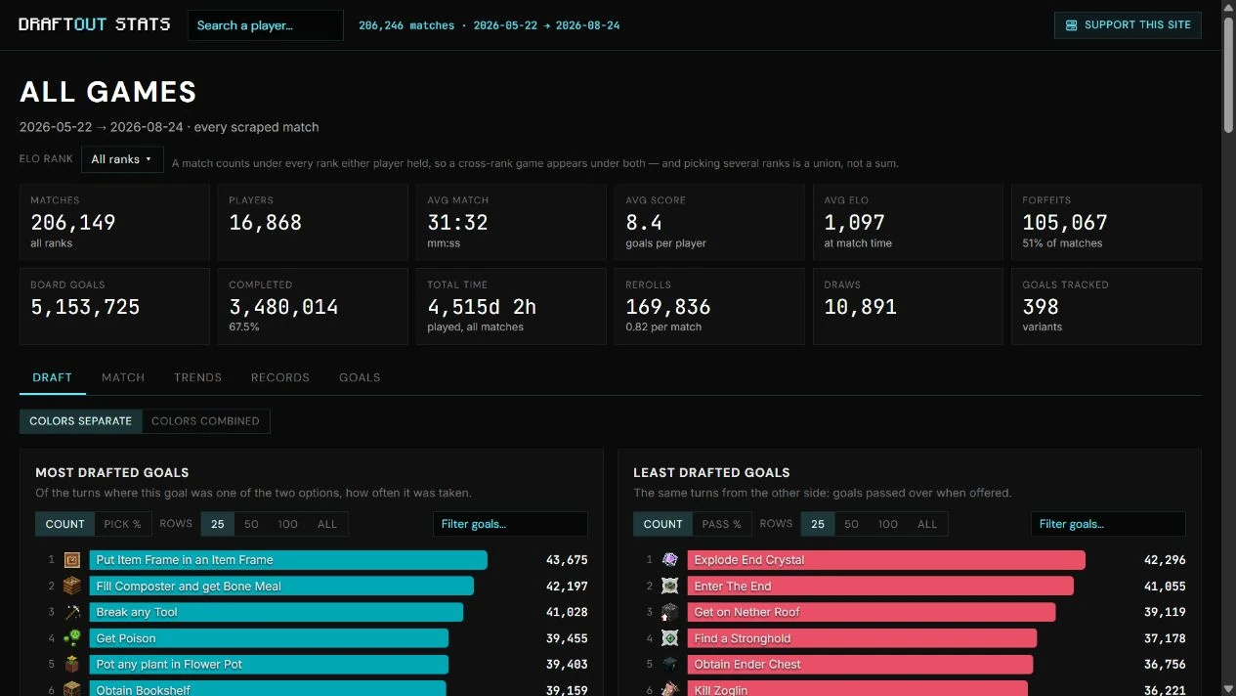The height and width of the screenshot is (696, 1236).
Task: Click the Obtain Ender Chest icon
Action: tap(670, 664)
